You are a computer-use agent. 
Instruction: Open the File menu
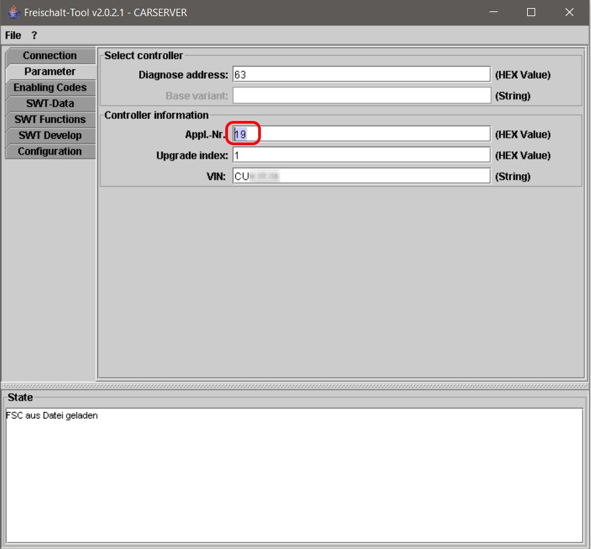click(13, 36)
